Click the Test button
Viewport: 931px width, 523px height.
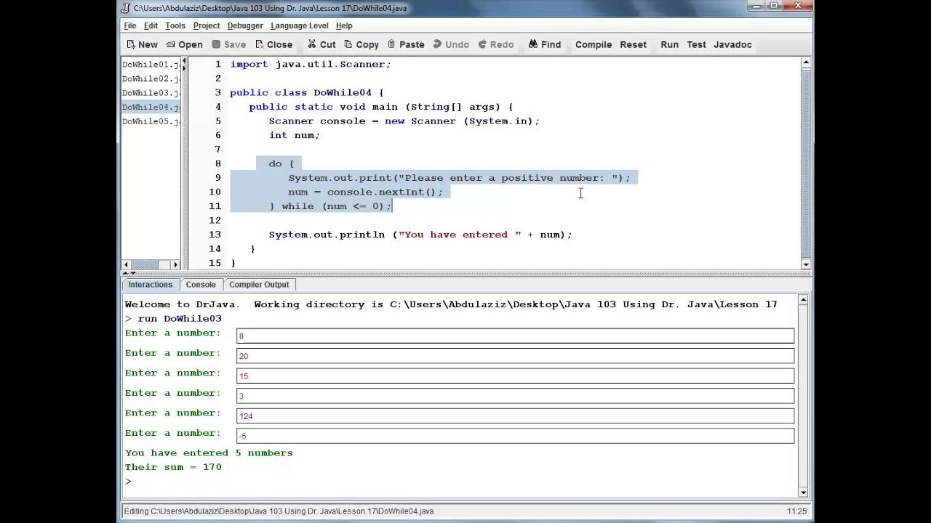696,44
